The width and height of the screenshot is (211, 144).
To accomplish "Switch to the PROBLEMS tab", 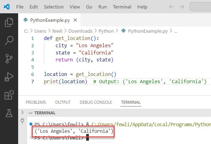I will [x=36, y=102].
